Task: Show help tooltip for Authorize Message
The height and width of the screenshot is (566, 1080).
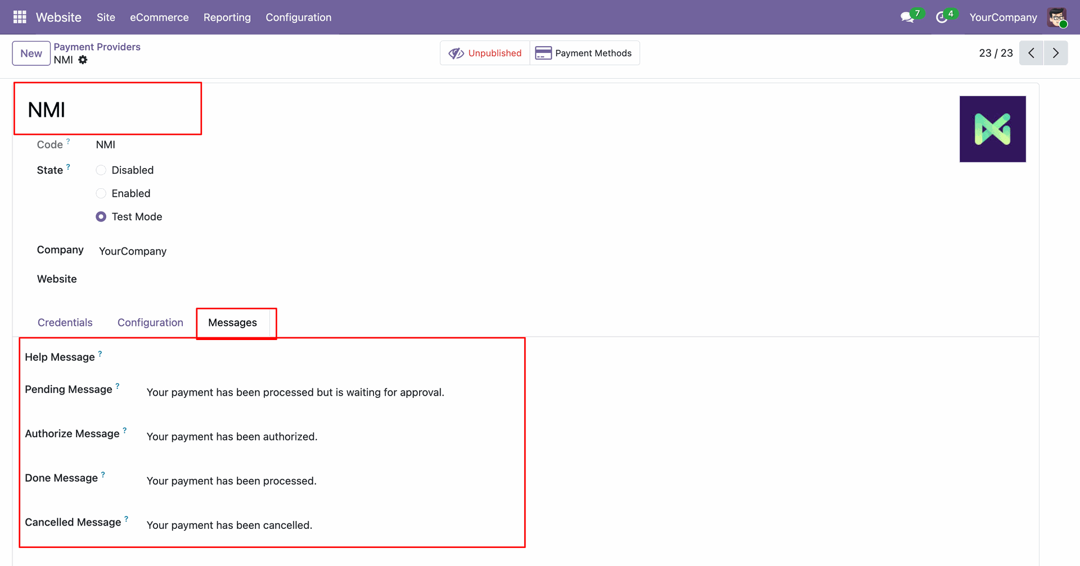Action: click(x=125, y=431)
